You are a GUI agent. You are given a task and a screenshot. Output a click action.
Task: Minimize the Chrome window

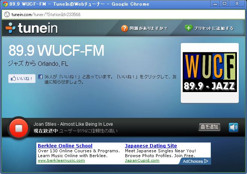[215, 4]
